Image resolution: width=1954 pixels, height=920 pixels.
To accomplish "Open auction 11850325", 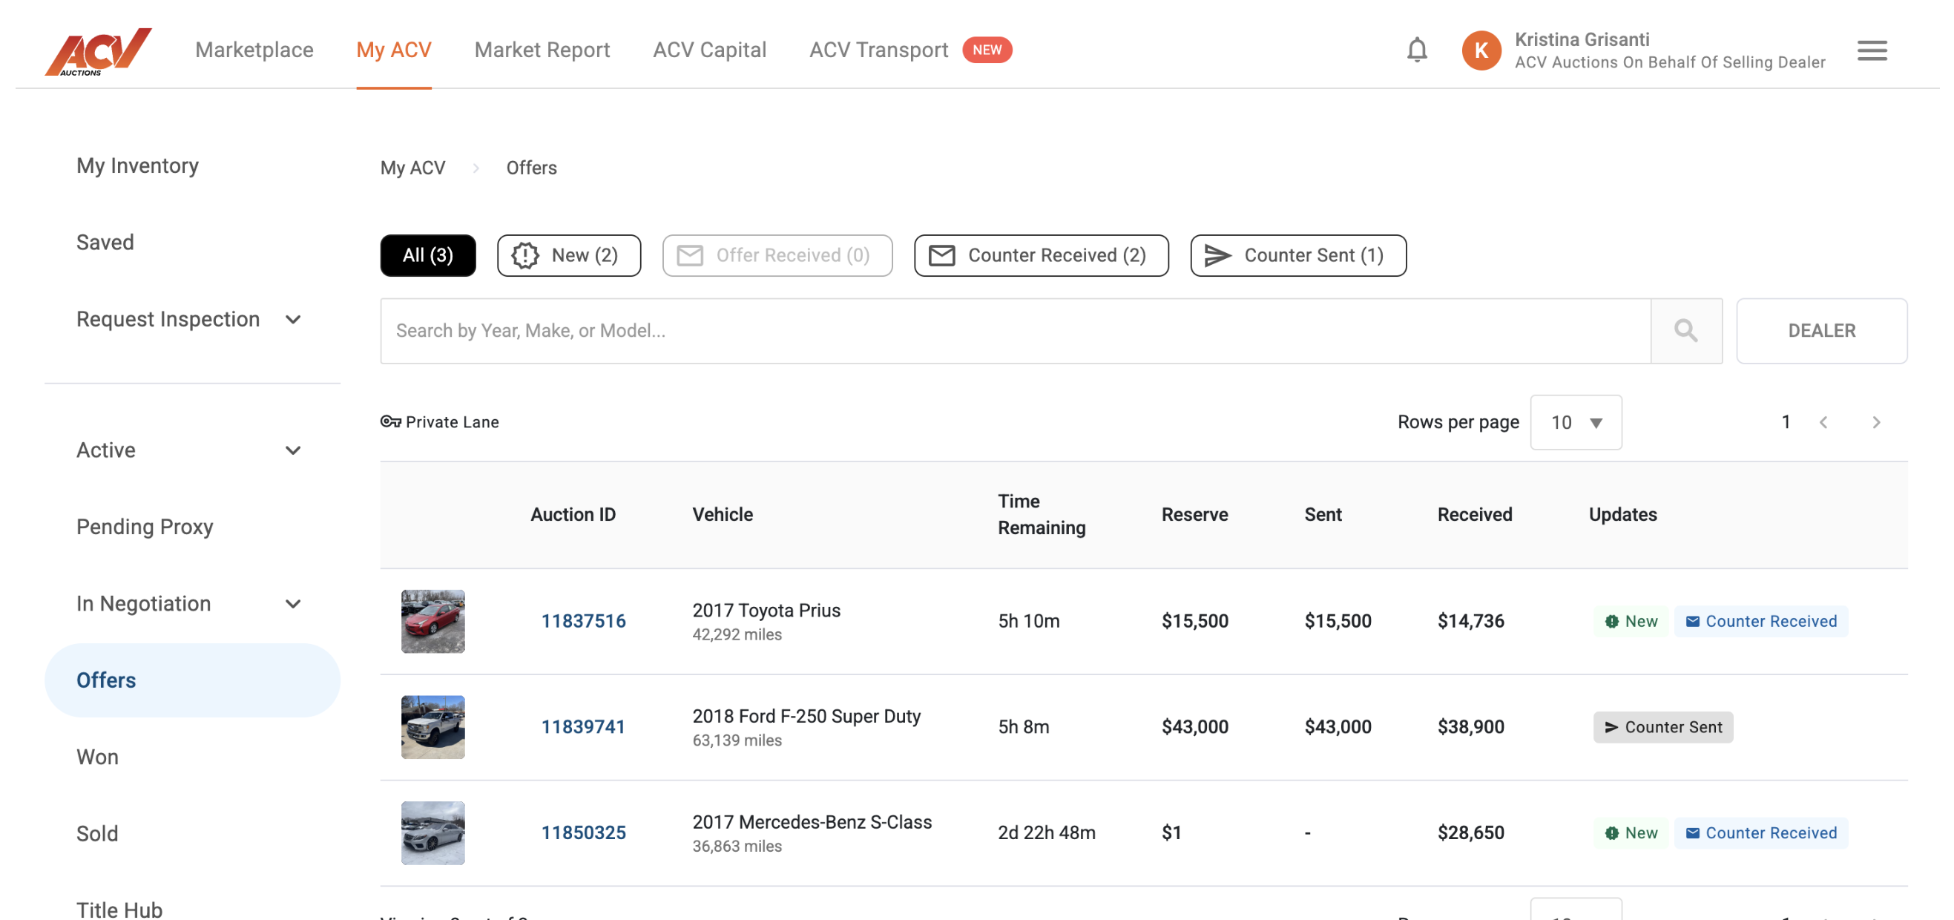I will (583, 832).
